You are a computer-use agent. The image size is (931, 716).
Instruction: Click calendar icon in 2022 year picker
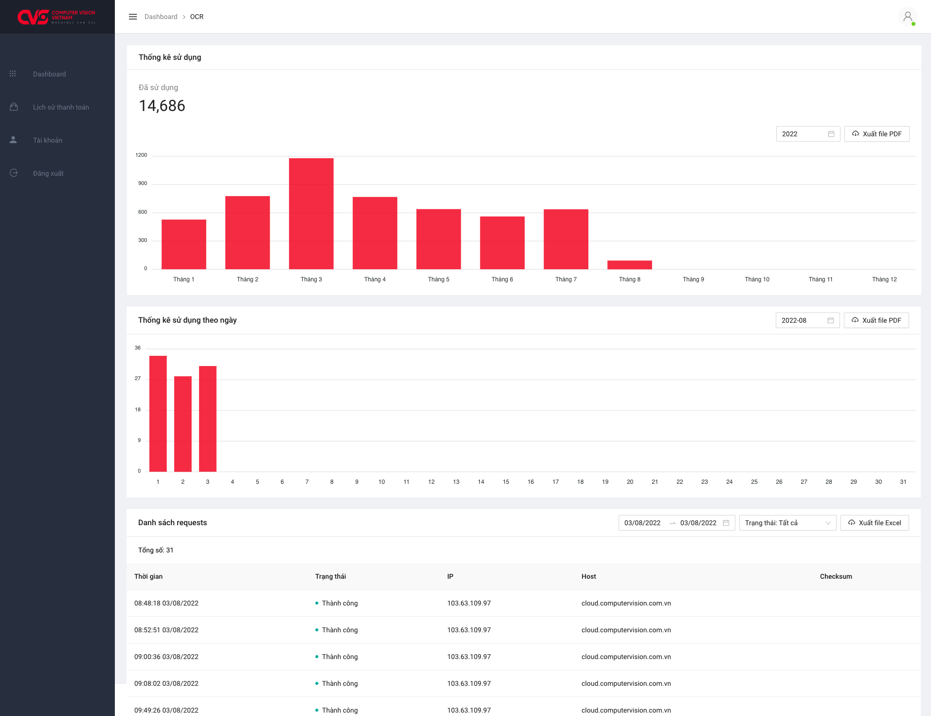tap(831, 134)
